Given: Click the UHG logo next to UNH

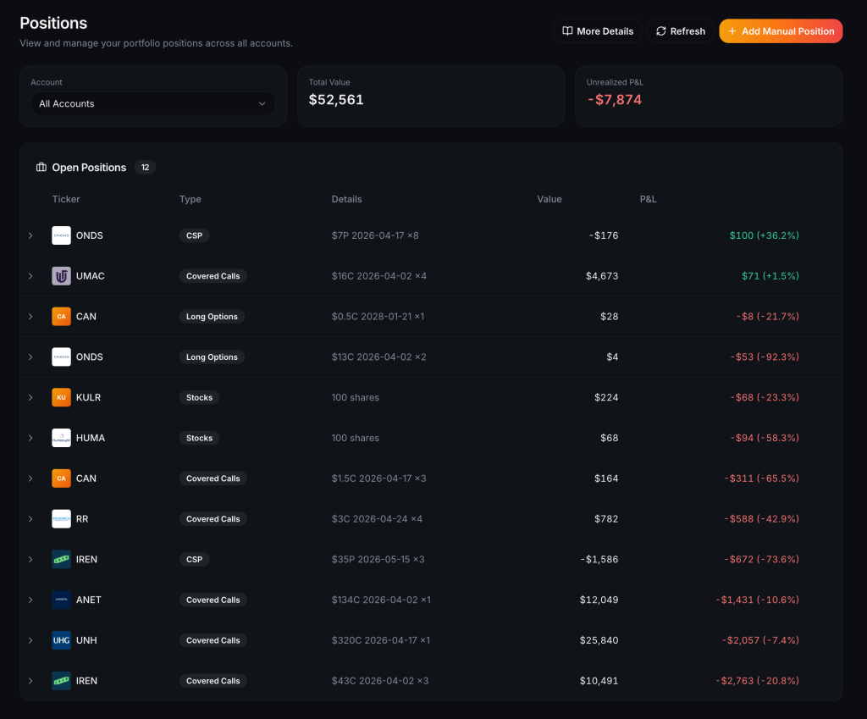Looking at the screenshot, I should pos(61,640).
